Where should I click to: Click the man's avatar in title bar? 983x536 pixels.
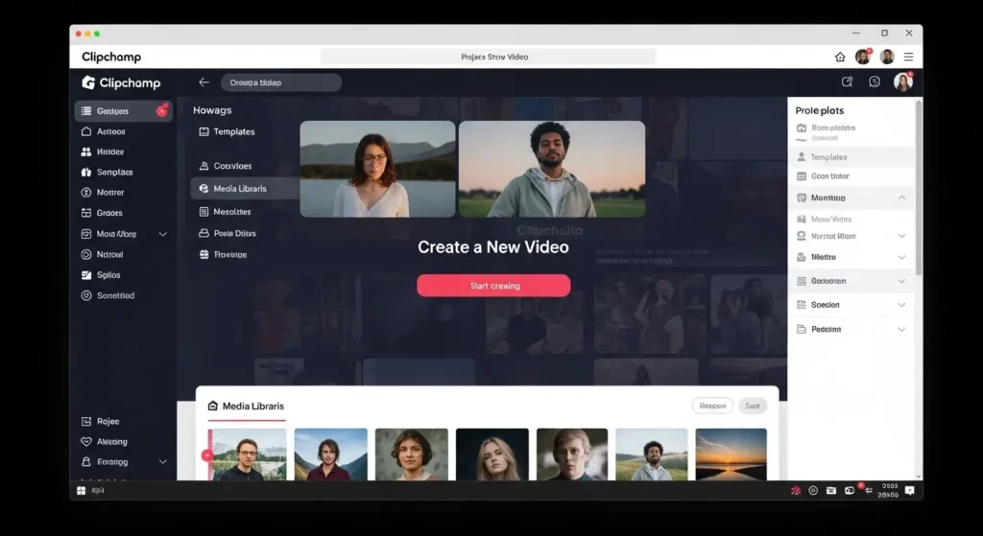[886, 57]
